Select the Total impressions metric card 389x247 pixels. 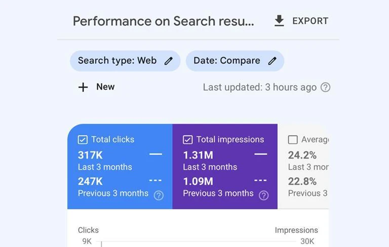tap(225, 167)
